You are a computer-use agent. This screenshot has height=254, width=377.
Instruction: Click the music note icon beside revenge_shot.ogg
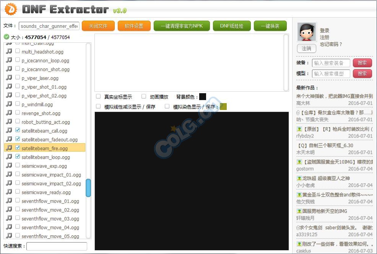tap(9, 113)
